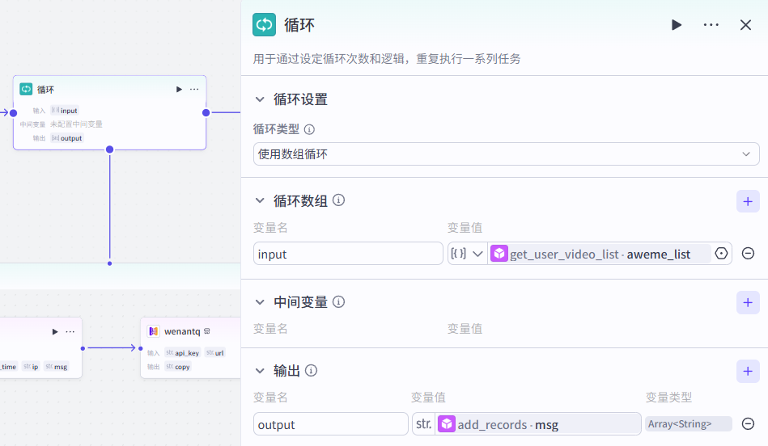Click the 未配置中间变量 text on loop node
This screenshot has height=446, width=768.
tap(76, 124)
